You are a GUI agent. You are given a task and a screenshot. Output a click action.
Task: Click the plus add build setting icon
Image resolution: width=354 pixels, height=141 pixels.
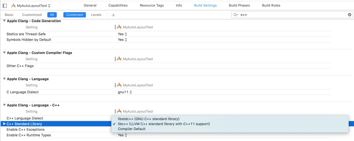tap(113, 15)
